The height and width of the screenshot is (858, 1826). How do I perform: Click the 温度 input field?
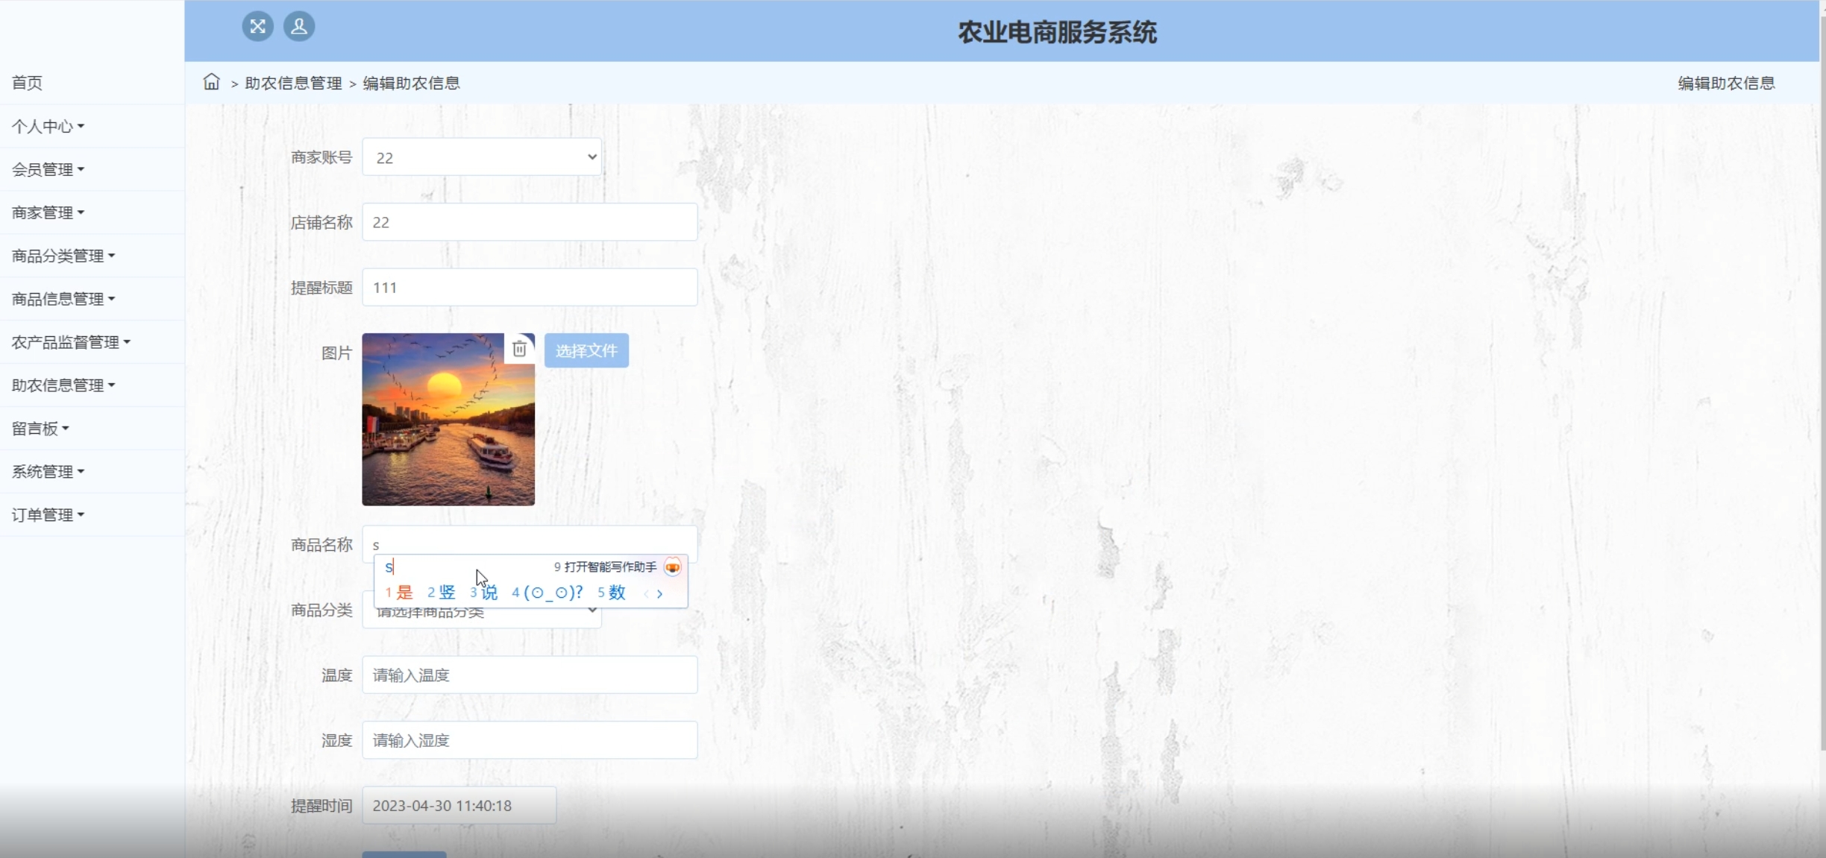530,675
